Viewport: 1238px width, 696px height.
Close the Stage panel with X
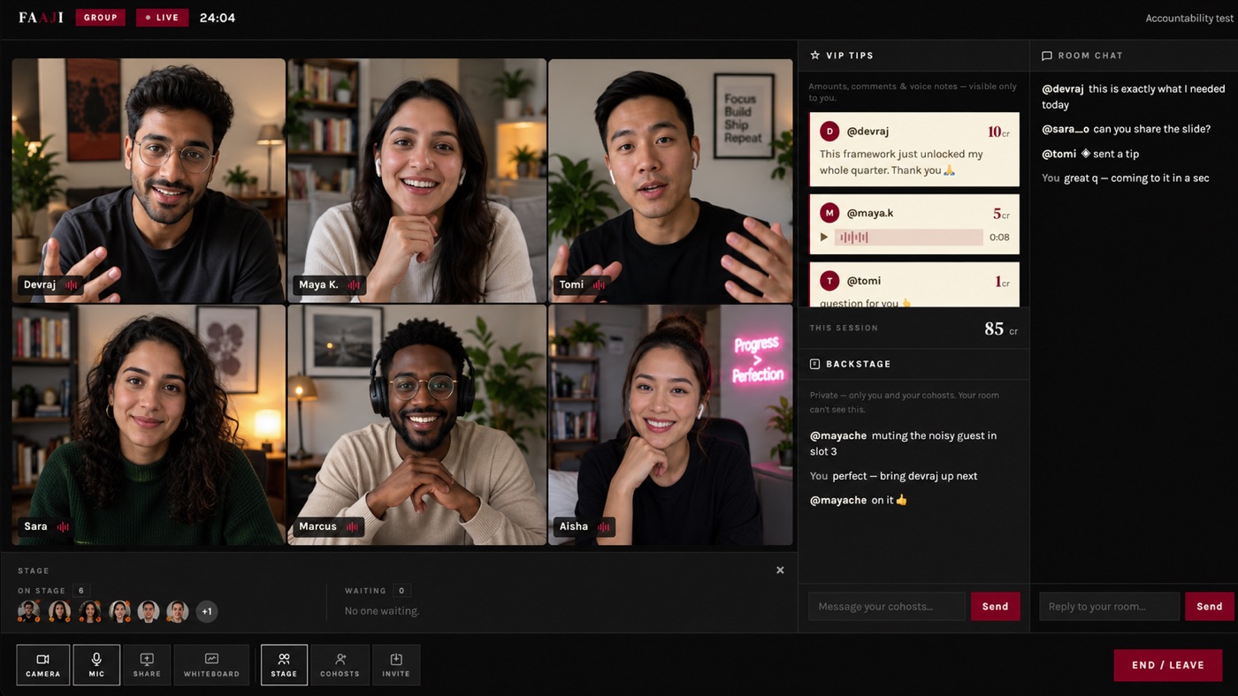coord(780,571)
